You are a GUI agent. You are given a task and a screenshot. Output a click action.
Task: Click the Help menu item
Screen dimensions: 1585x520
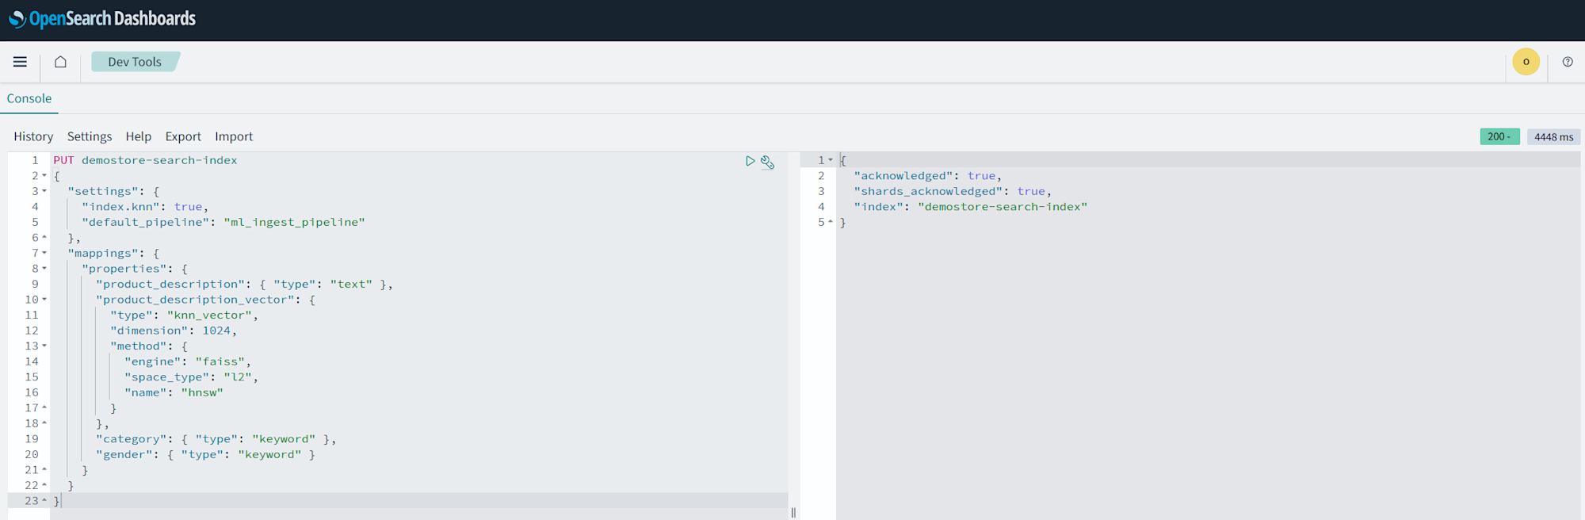[138, 136]
